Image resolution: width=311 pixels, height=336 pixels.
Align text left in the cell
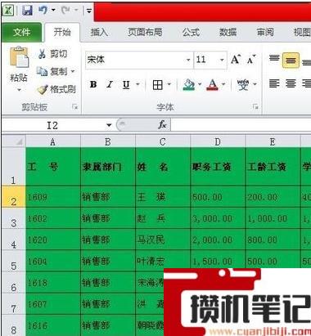tap(274, 83)
